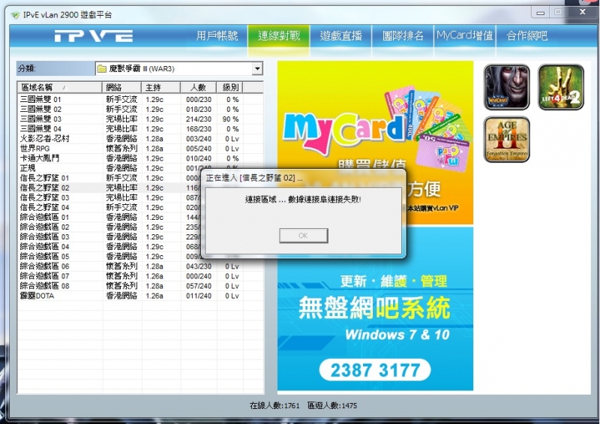Select row 三國無雙 03
Screen dimensions: 600x424
[140, 119]
